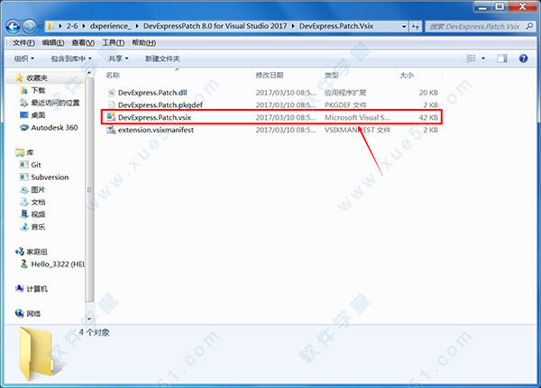Screen dimensions: 541x388
Task: Open the recent locations dropdown beside Forward
Action: (x=40, y=26)
